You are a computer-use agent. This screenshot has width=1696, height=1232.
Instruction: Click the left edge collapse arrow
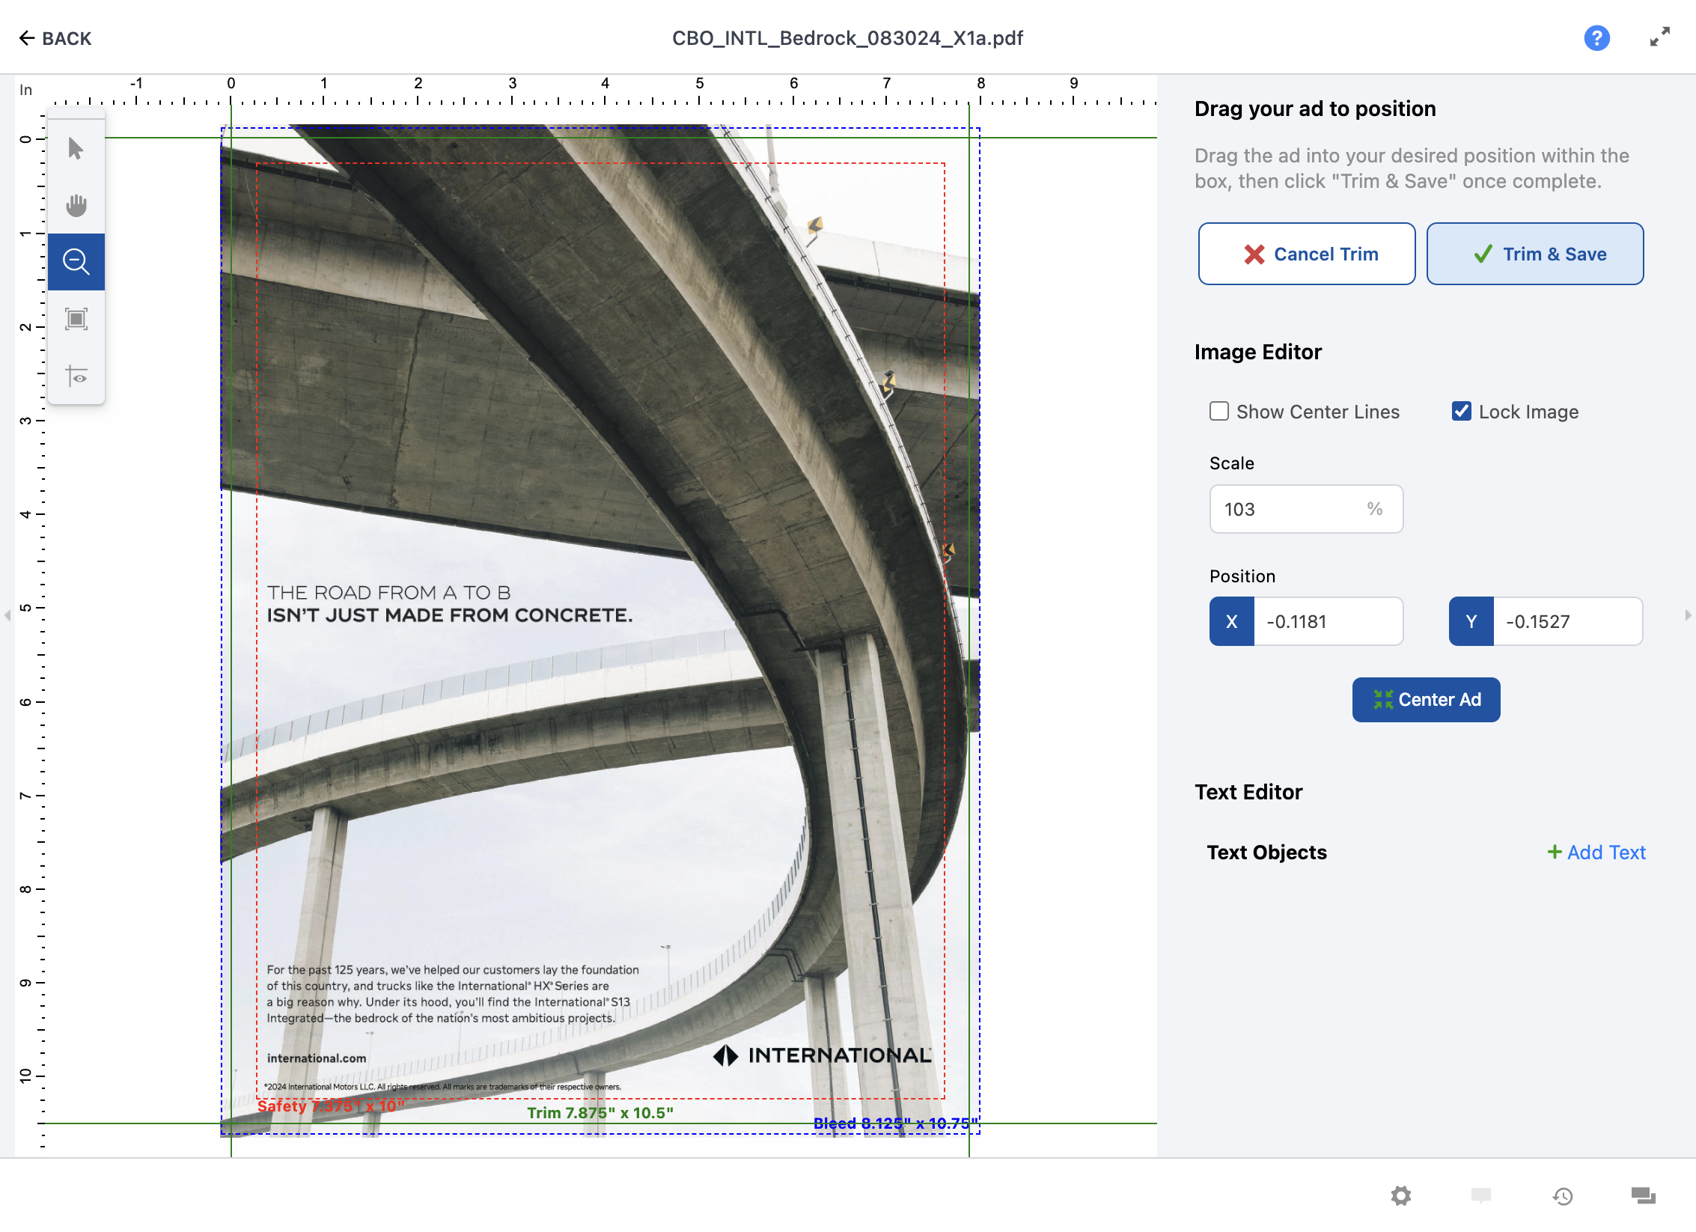tap(7, 615)
